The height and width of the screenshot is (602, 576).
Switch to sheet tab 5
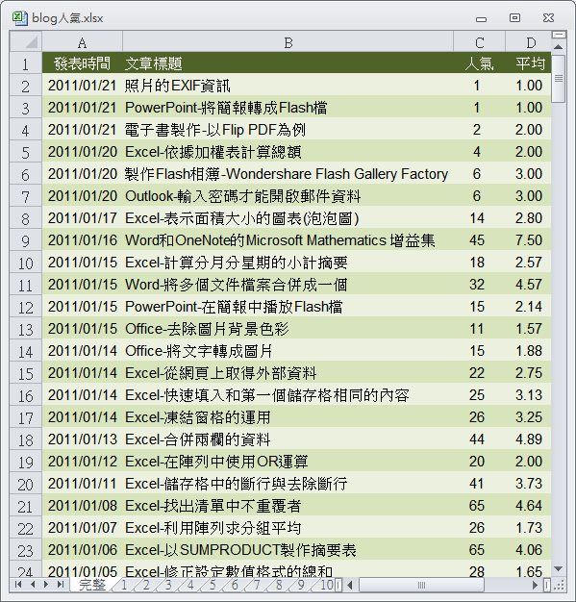(213, 585)
